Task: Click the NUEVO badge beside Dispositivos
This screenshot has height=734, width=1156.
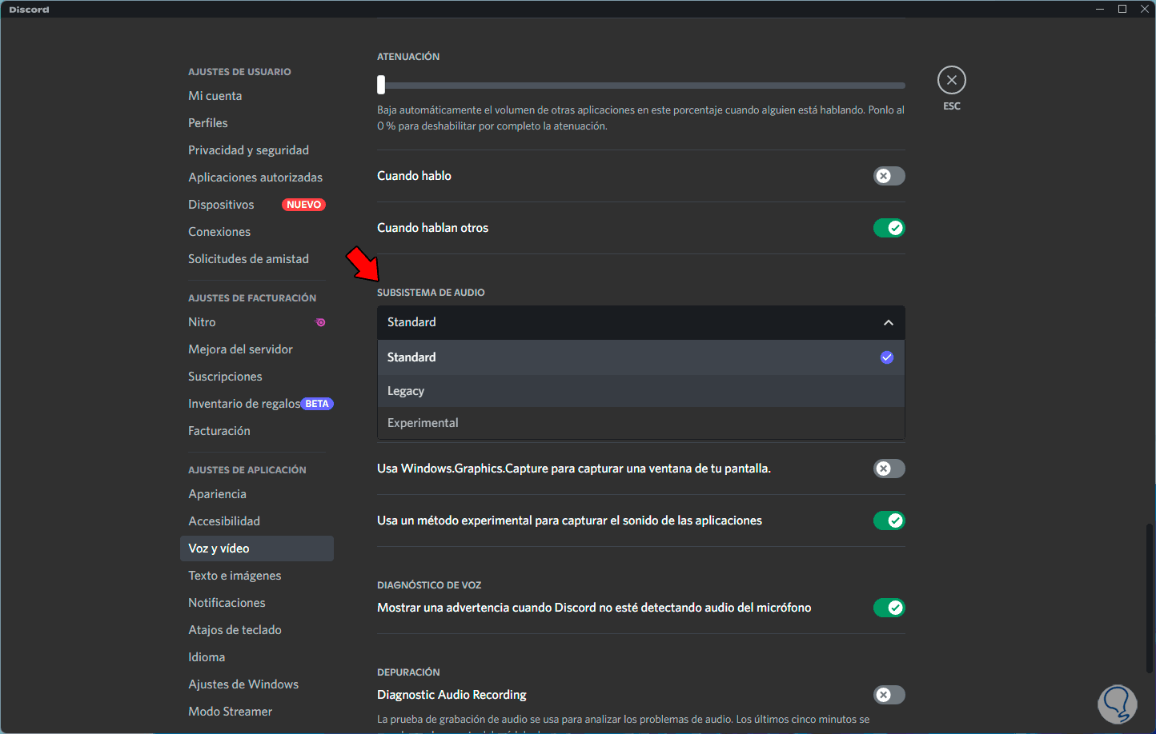Action: [303, 205]
